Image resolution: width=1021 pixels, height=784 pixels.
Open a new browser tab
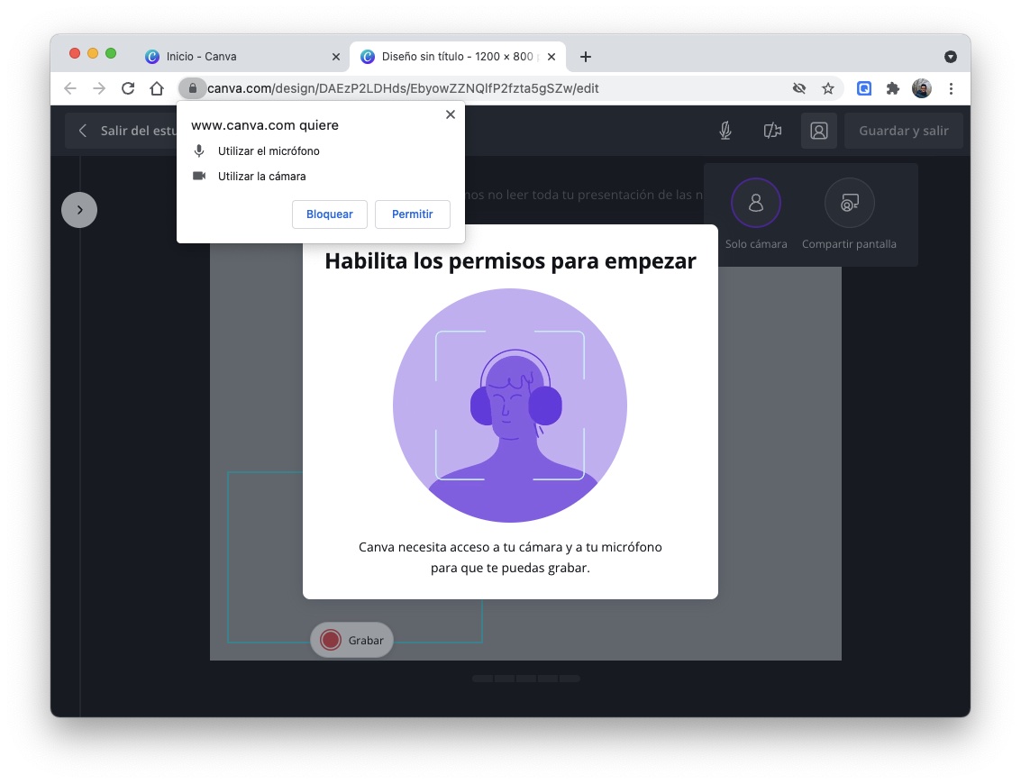[586, 57]
